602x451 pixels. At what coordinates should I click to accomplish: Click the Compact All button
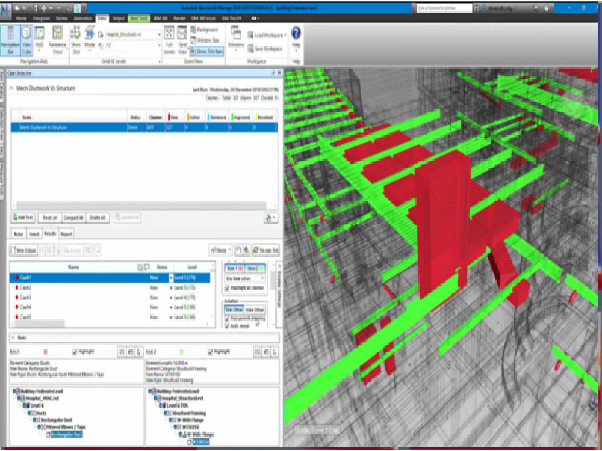pyautogui.click(x=73, y=218)
